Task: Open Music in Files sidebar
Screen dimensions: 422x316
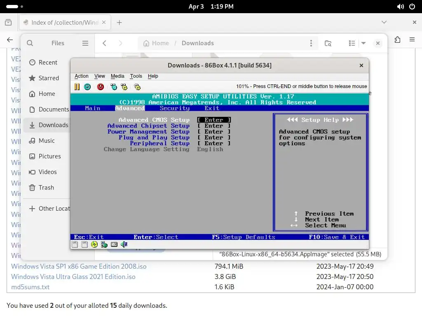Action: click(x=46, y=141)
